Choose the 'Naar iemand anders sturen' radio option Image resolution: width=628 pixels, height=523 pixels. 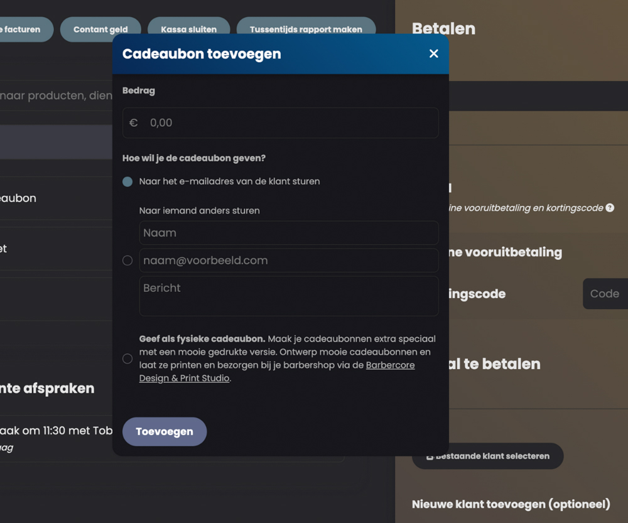tap(127, 261)
